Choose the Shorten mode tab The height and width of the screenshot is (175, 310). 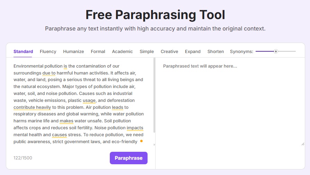tap(216, 52)
